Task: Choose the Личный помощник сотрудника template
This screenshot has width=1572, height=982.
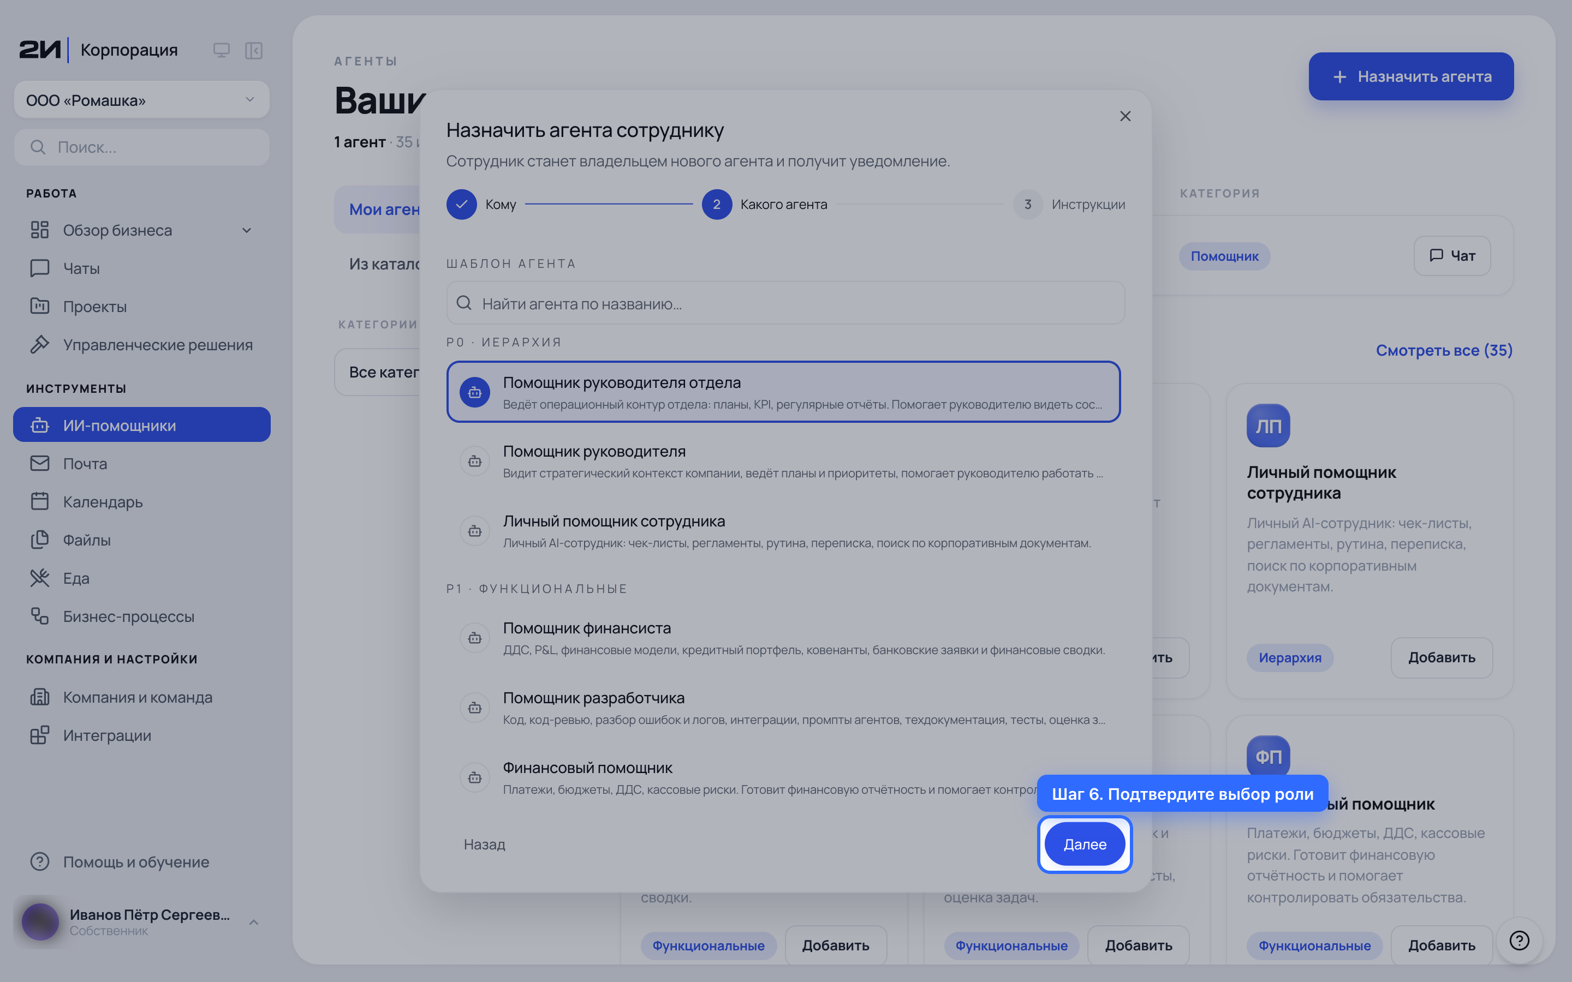Action: [783, 531]
